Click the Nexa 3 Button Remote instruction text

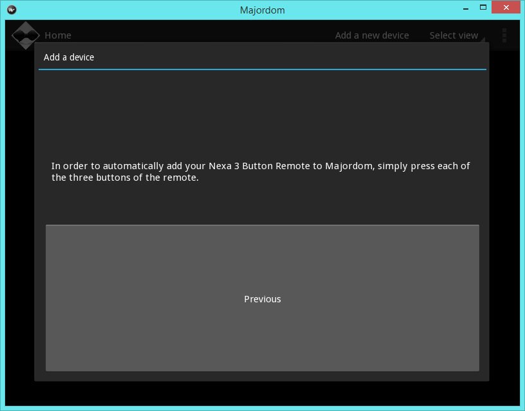click(x=261, y=172)
